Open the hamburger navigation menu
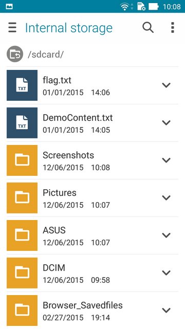185x329 pixels. (12, 28)
